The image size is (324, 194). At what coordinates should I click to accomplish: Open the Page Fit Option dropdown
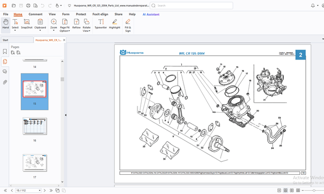tap(65, 25)
